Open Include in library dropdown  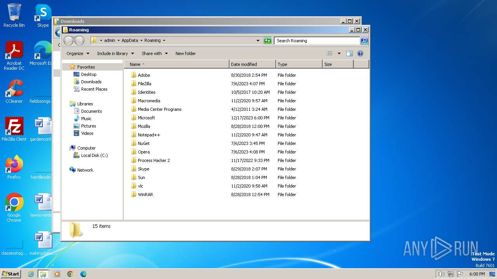coord(115,53)
